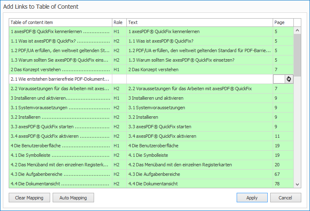Click the Text column header
The image size is (310, 211).
coord(200,22)
